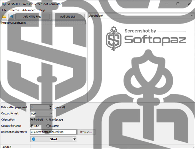
Task: Maximize the Website Screenshot Generator window
Action: [x=178, y=4]
